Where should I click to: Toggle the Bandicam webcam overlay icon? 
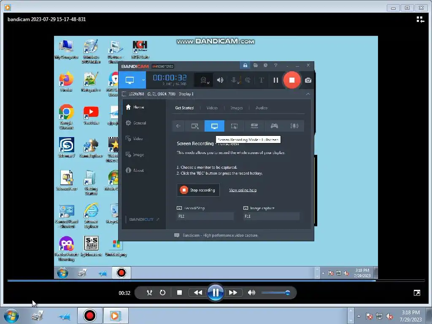tap(204, 80)
